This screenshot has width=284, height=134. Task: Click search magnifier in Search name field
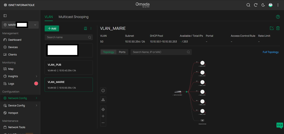click(89, 37)
